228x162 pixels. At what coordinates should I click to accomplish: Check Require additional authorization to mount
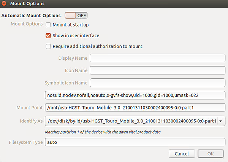[48, 46]
